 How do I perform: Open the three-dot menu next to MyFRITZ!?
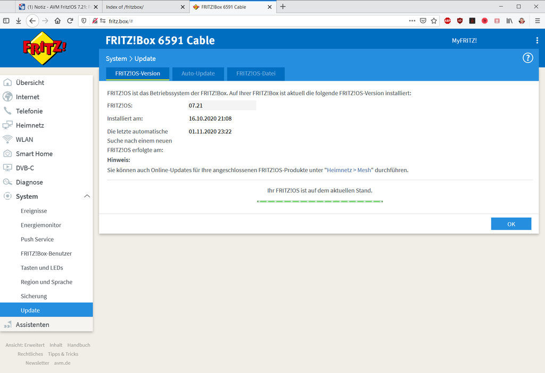(x=537, y=40)
